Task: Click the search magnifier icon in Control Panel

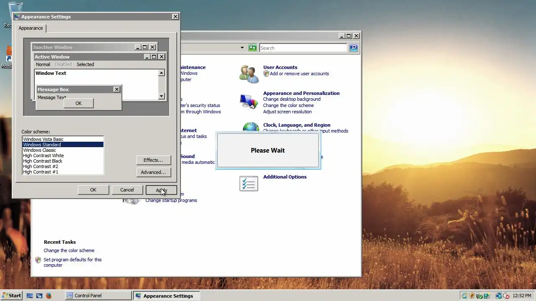Action: (353, 48)
